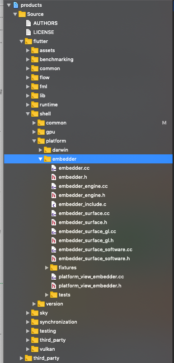Viewport: 174px width, 363px height.
Task: Click the products project file icon
Action: tap(16, 5)
